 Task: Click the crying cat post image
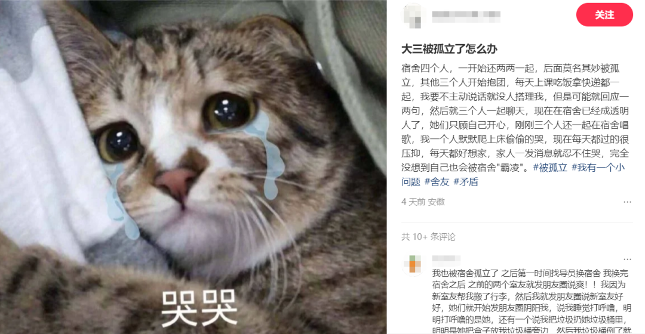click(193, 167)
